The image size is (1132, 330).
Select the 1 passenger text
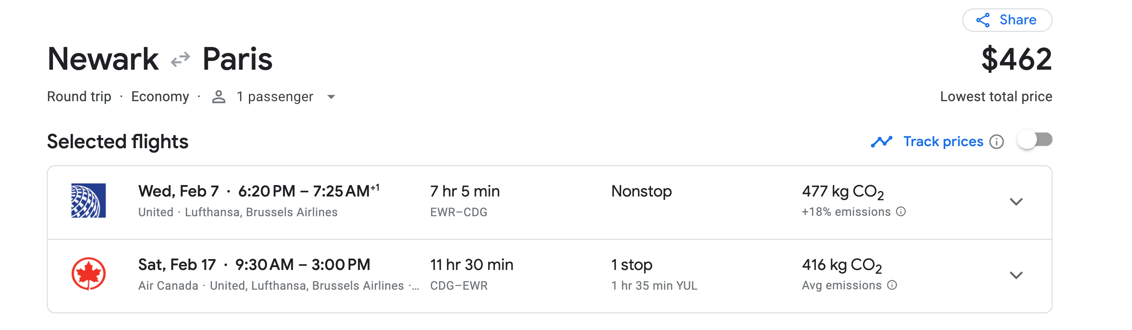click(275, 97)
